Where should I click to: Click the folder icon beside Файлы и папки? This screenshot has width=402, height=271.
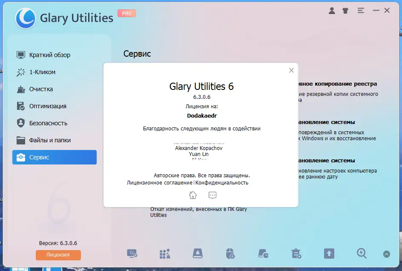21,140
